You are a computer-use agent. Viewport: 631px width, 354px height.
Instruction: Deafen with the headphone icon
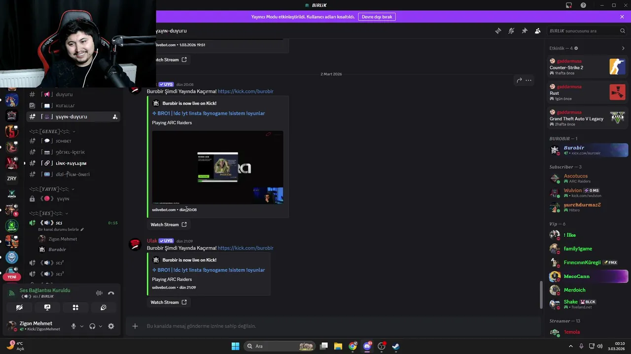92,326
